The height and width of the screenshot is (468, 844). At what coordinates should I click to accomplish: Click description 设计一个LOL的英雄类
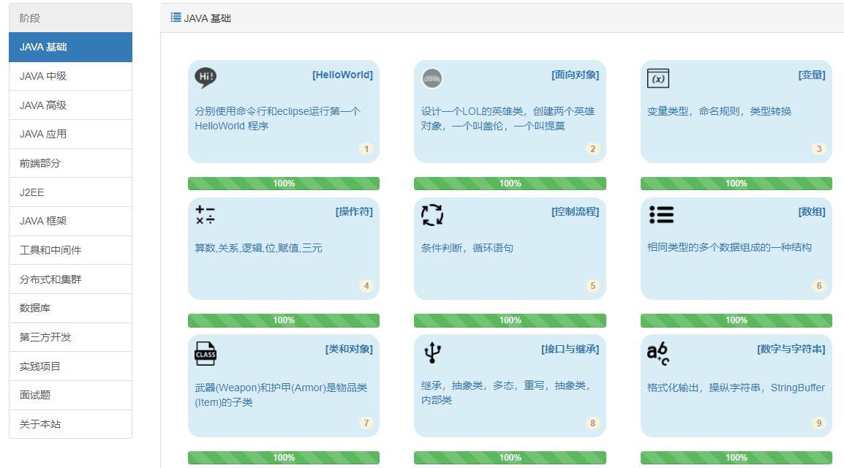(x=508, y=118)
